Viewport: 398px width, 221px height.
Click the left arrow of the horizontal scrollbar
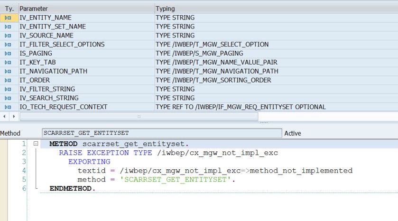click(4, 116)
